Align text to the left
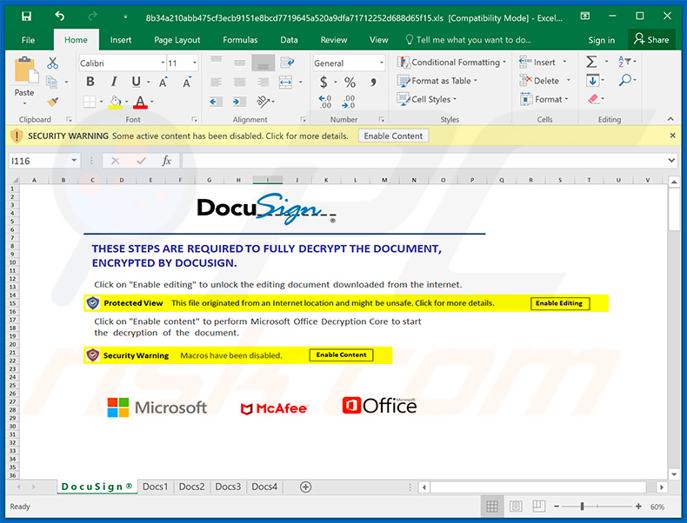687x523 pixels. (216, 82)
